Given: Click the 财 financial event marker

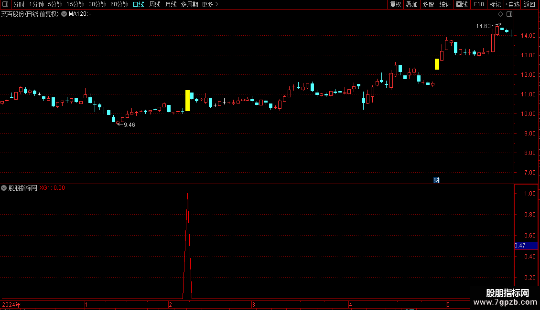Looking at the screenshot, I should coord(436,180).
